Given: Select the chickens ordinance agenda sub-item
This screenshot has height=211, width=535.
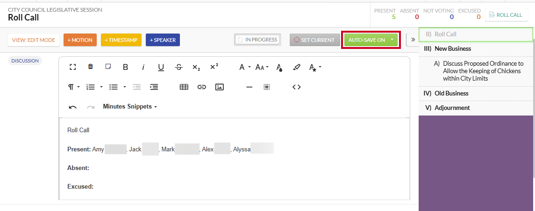Looking at the screenshot, I should [476, 71].
